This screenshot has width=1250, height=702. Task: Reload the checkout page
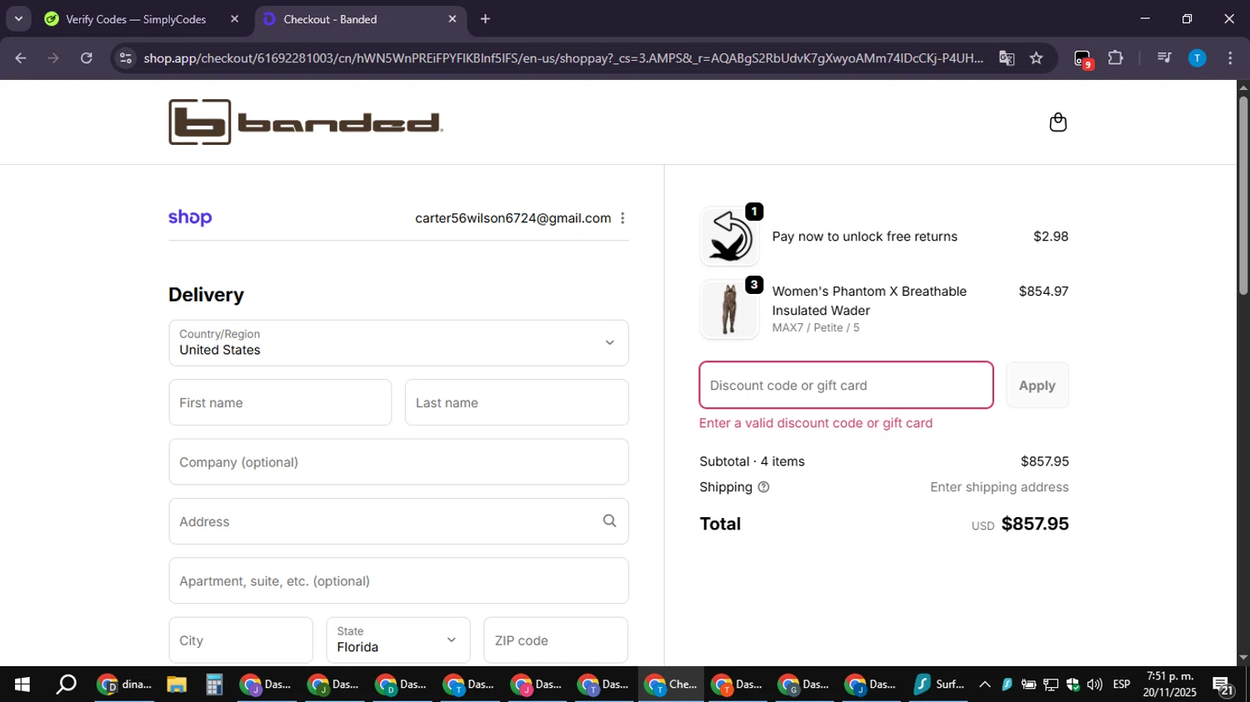(87, 57)
